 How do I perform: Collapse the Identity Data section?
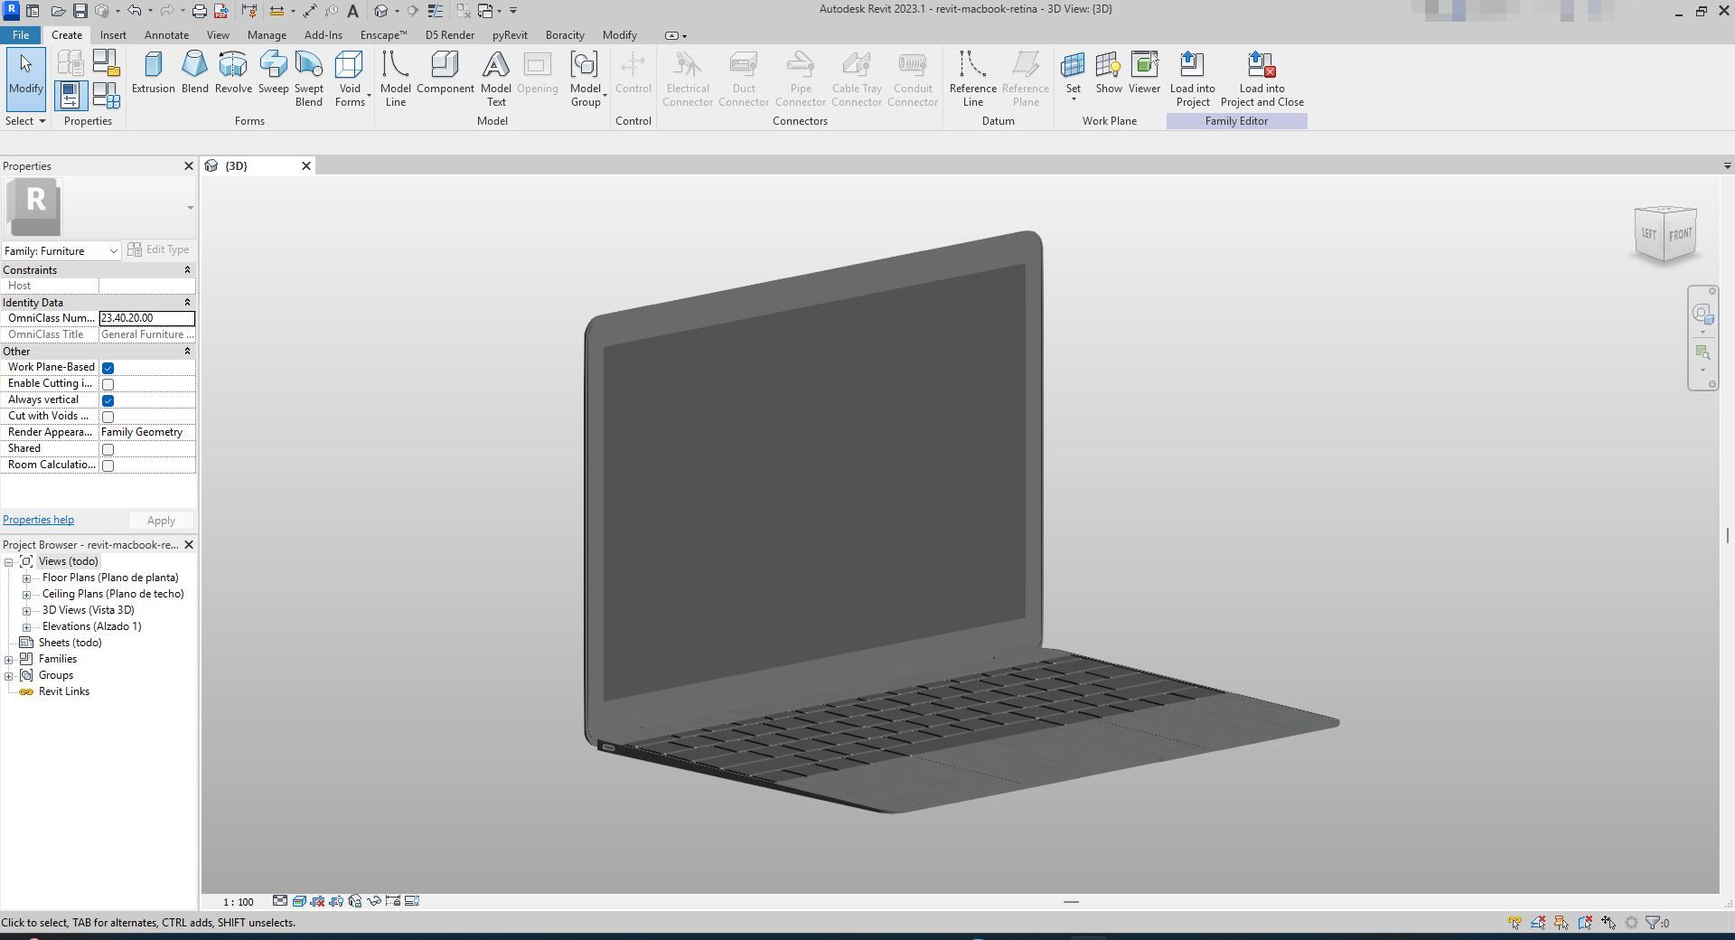coord(187,302)
